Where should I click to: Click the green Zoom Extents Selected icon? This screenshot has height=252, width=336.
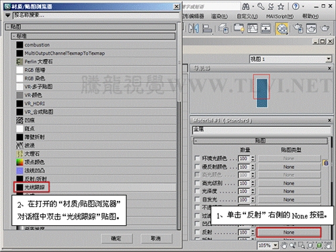click(x=319, y=245)
